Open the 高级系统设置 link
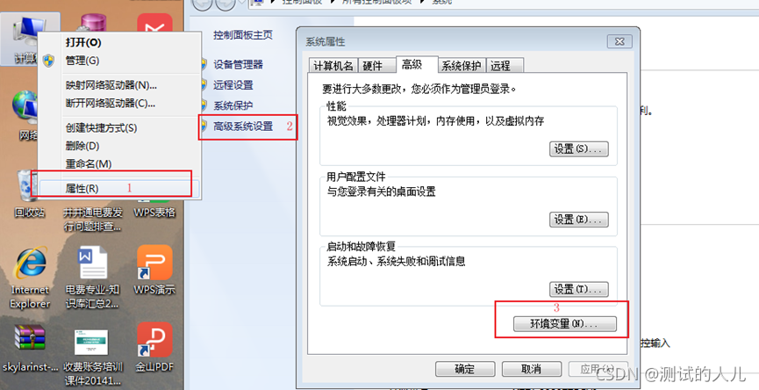Image resolution: width=759 pixels, height=390 pixels. click(243, 126)
